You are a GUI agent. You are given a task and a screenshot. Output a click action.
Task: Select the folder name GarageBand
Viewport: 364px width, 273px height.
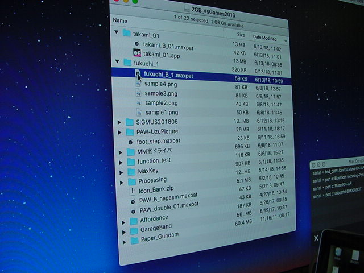pyautogui.click(x=156, y=227)
